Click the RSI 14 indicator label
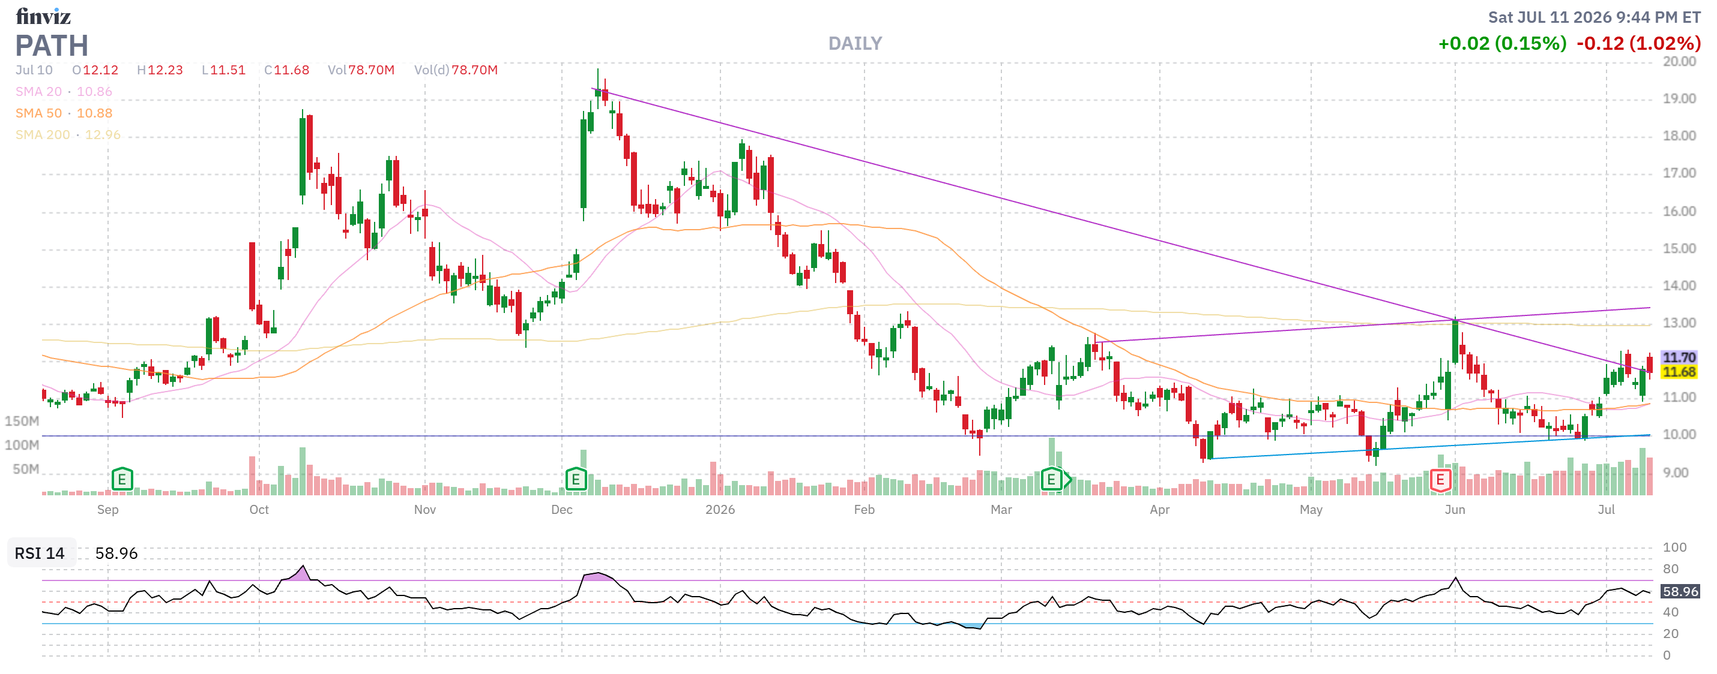1717x674 pixels. coord(40,553)
